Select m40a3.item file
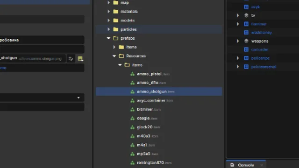The width and height of the screenshot is (299, 168). coord(148,136)
